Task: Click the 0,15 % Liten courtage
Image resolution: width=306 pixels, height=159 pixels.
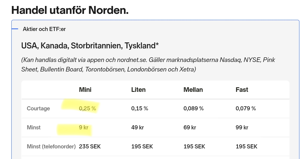Action: coord(140,108)
